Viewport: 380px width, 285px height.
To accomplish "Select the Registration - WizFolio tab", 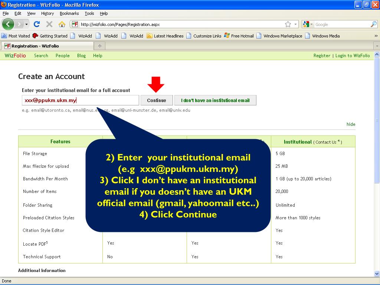I will tap(47, 46).
